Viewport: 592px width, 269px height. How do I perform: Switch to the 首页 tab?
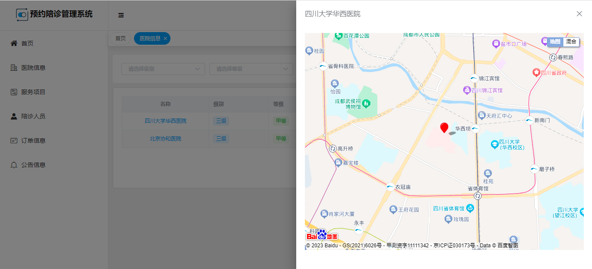[121, 38]
